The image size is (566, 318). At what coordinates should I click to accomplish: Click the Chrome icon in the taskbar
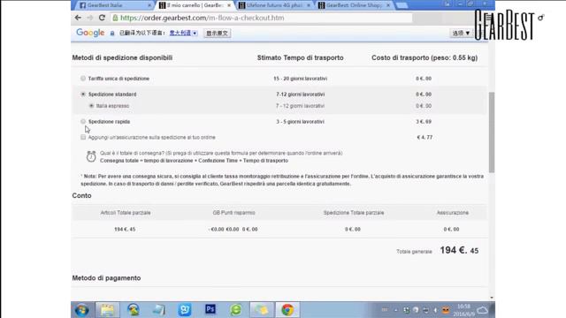point(287,310)
